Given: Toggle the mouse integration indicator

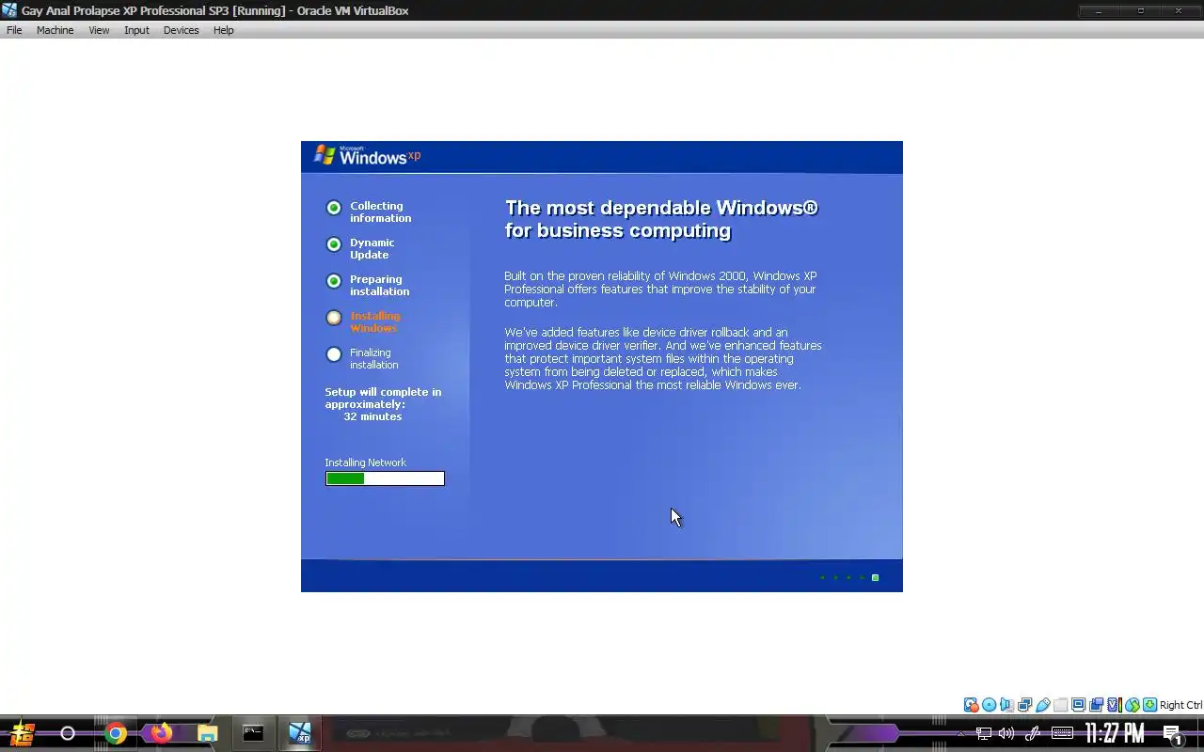Looking at the screenshot, I should [1132, 705].
